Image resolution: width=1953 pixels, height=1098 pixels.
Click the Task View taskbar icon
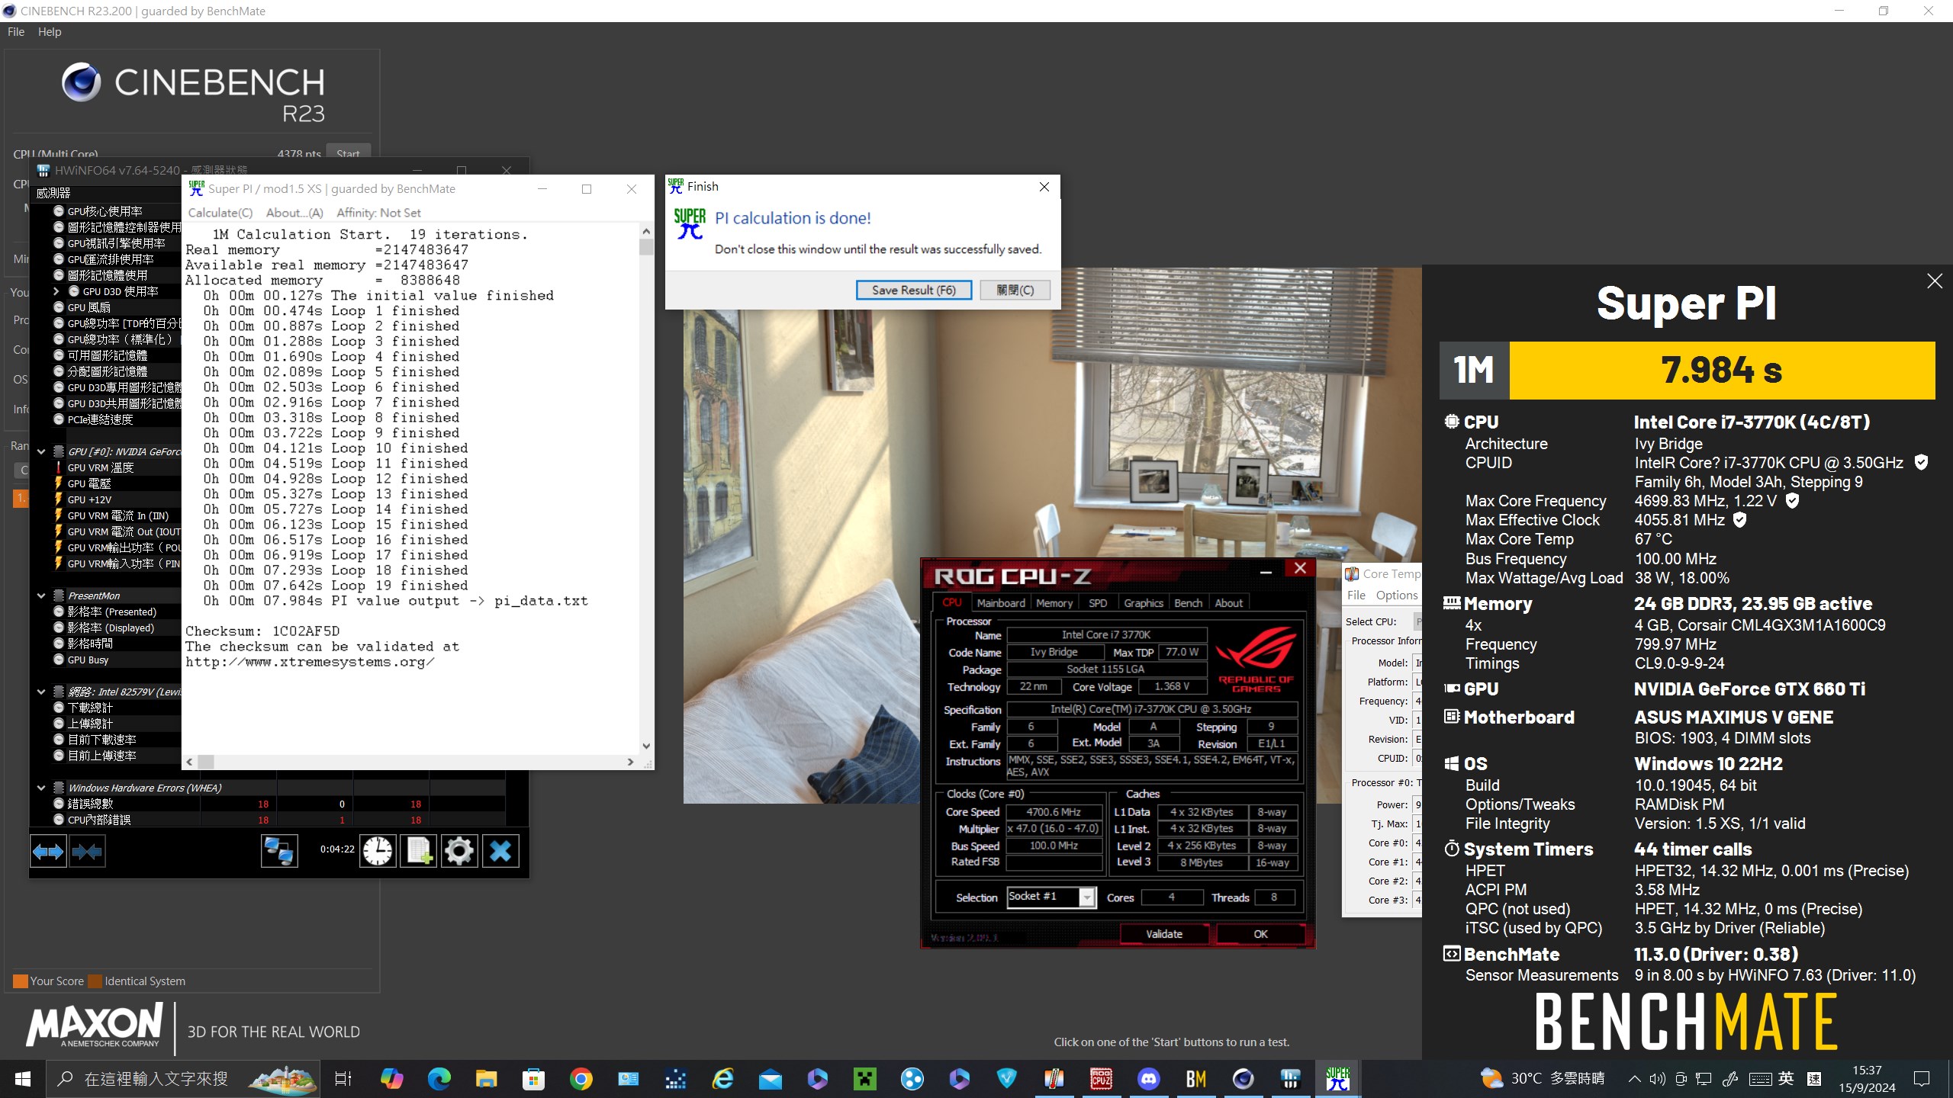click(343, 1079)
